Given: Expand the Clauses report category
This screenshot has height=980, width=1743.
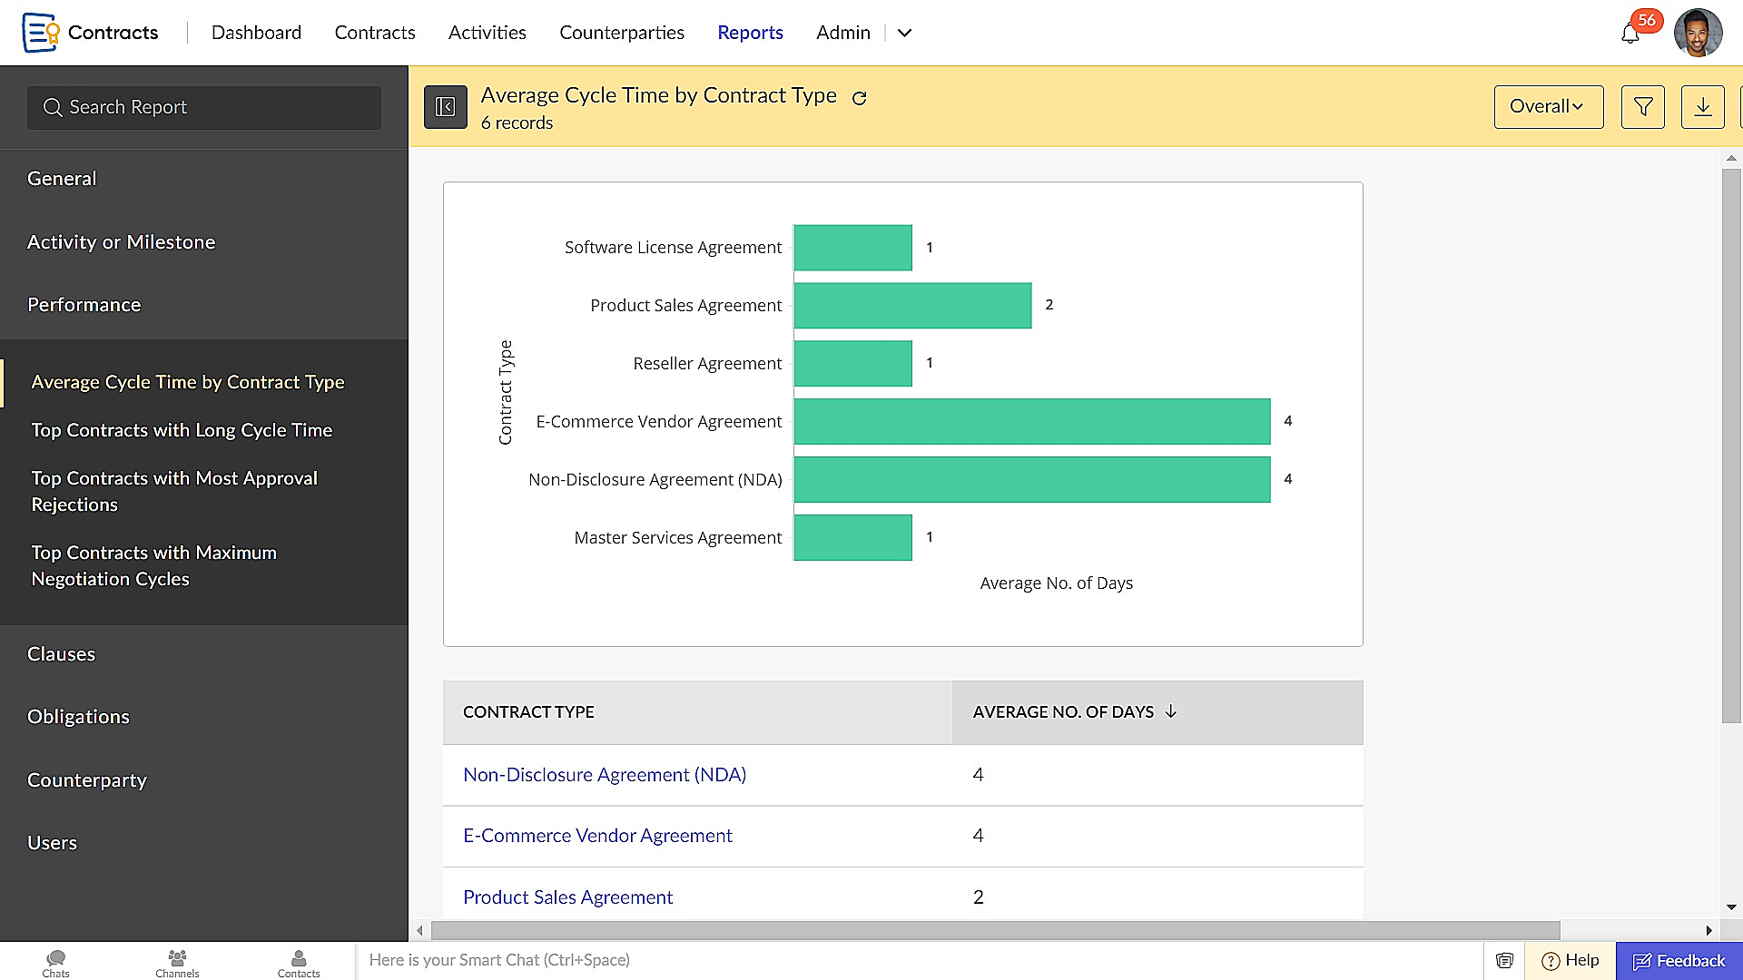Looking at the screenshot, I should point(62,654).
